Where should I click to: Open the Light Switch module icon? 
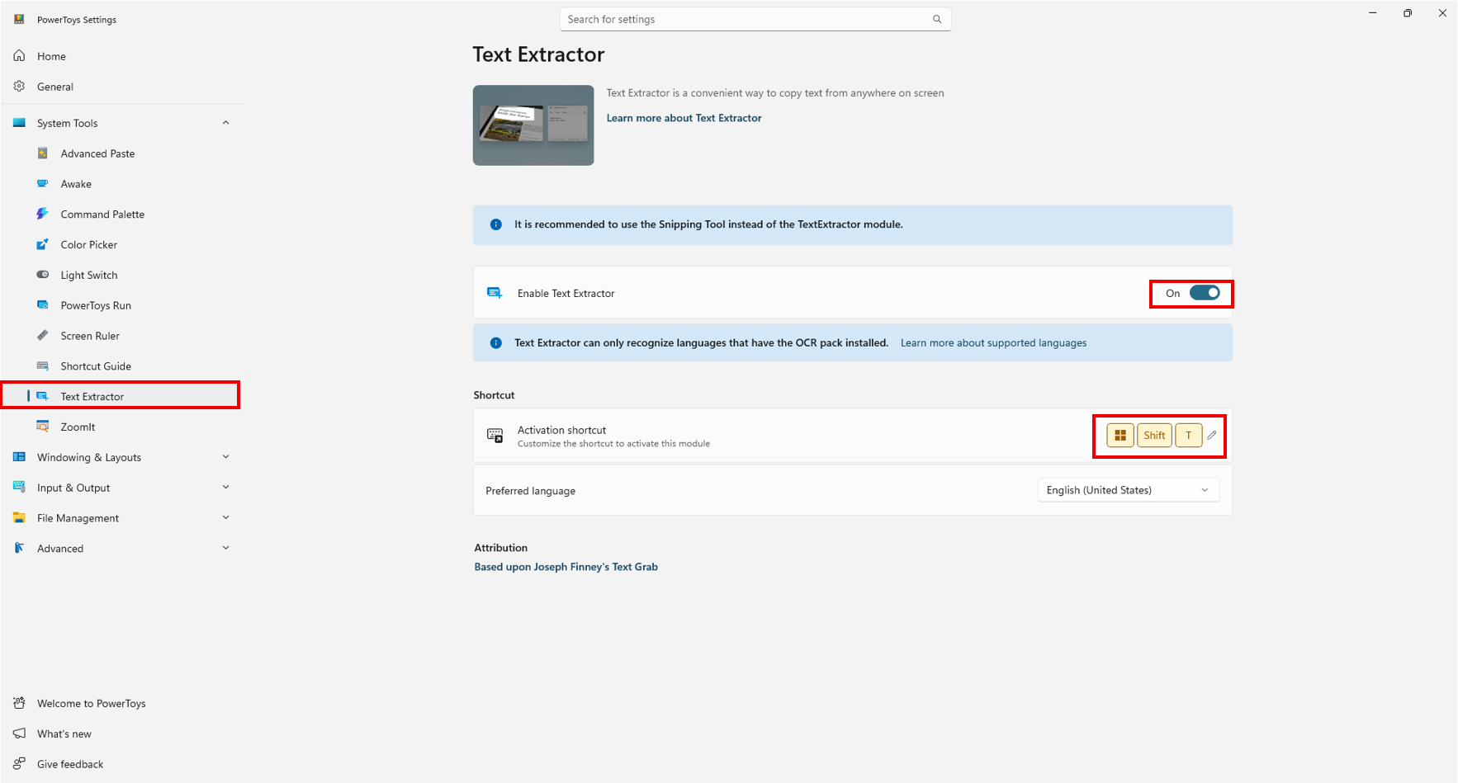[43, 275]
